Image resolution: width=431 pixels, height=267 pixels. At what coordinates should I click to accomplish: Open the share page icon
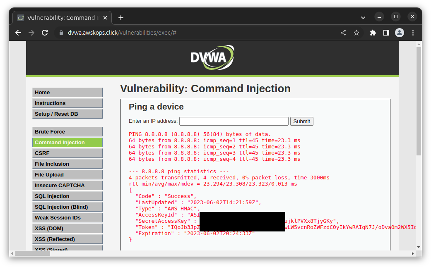tap(343, 33)
